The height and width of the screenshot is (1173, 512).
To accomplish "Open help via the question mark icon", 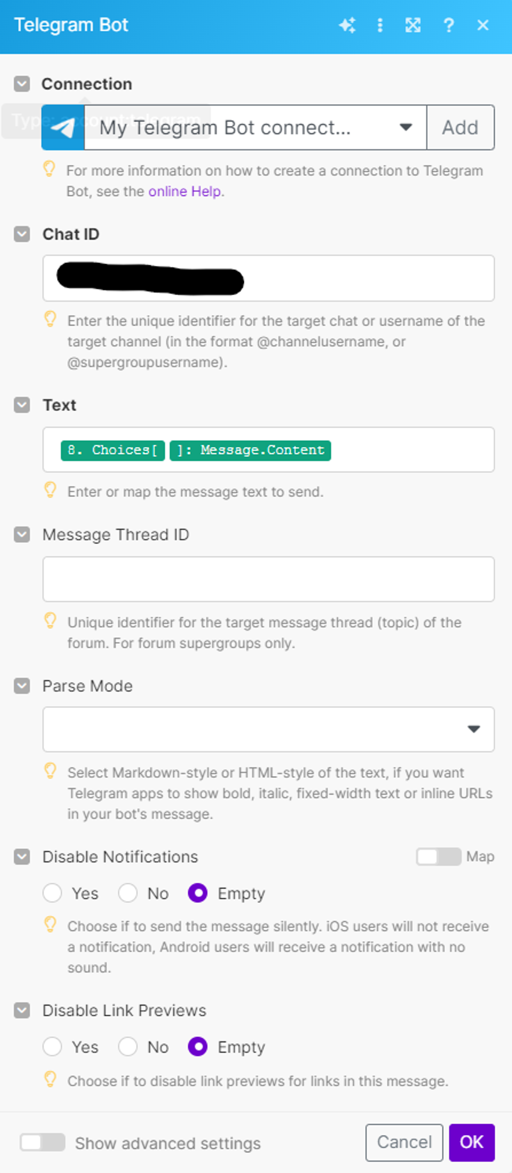I will 449,25.
